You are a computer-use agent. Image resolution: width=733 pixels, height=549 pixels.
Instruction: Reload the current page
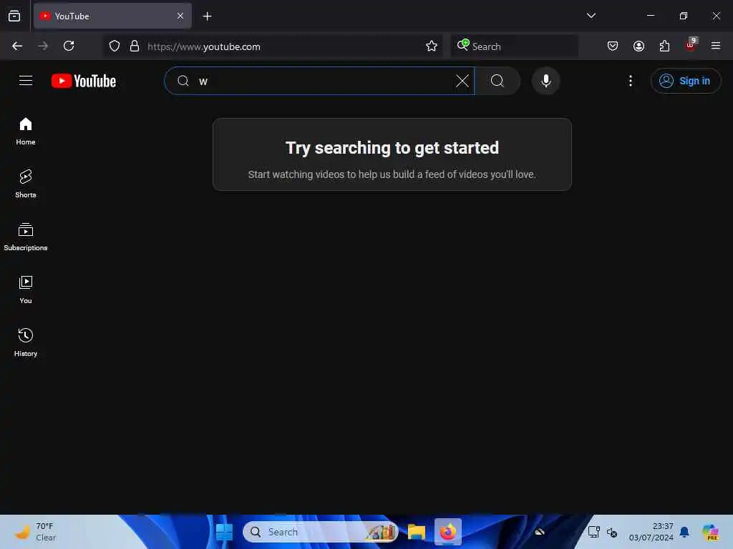tap(69, 46)
